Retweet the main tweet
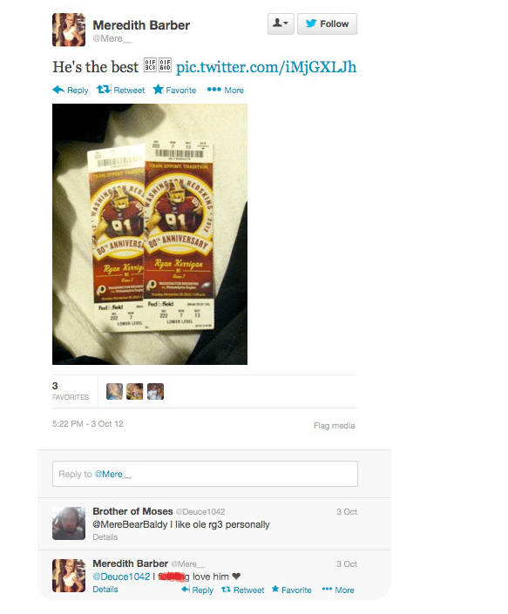This screenshot has width=508, height=614. point(120,90)
